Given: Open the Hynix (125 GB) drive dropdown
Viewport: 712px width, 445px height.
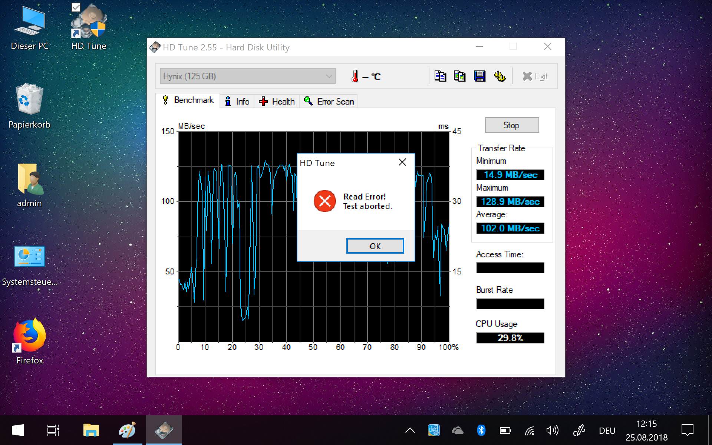Looking at the screenshot, I should click(248, 76).
